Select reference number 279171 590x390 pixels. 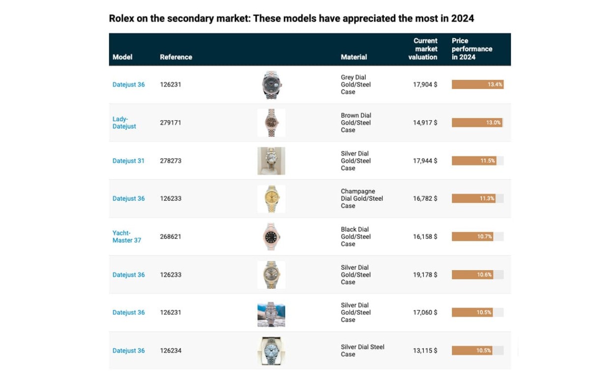[x=171, y=122]
